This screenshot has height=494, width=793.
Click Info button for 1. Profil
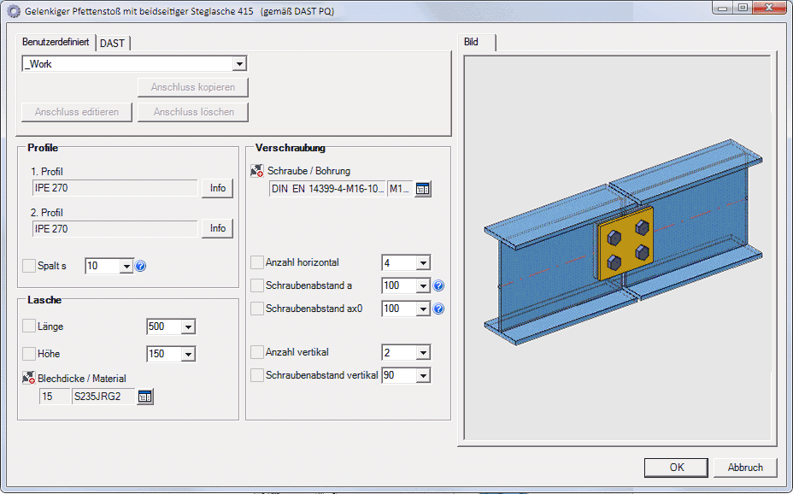[x=218, y=188]
